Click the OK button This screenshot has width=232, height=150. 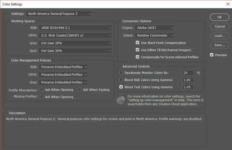point(220,17)
